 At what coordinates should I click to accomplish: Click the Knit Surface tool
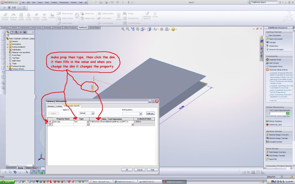pyautogui.click(x=119, y=17)
